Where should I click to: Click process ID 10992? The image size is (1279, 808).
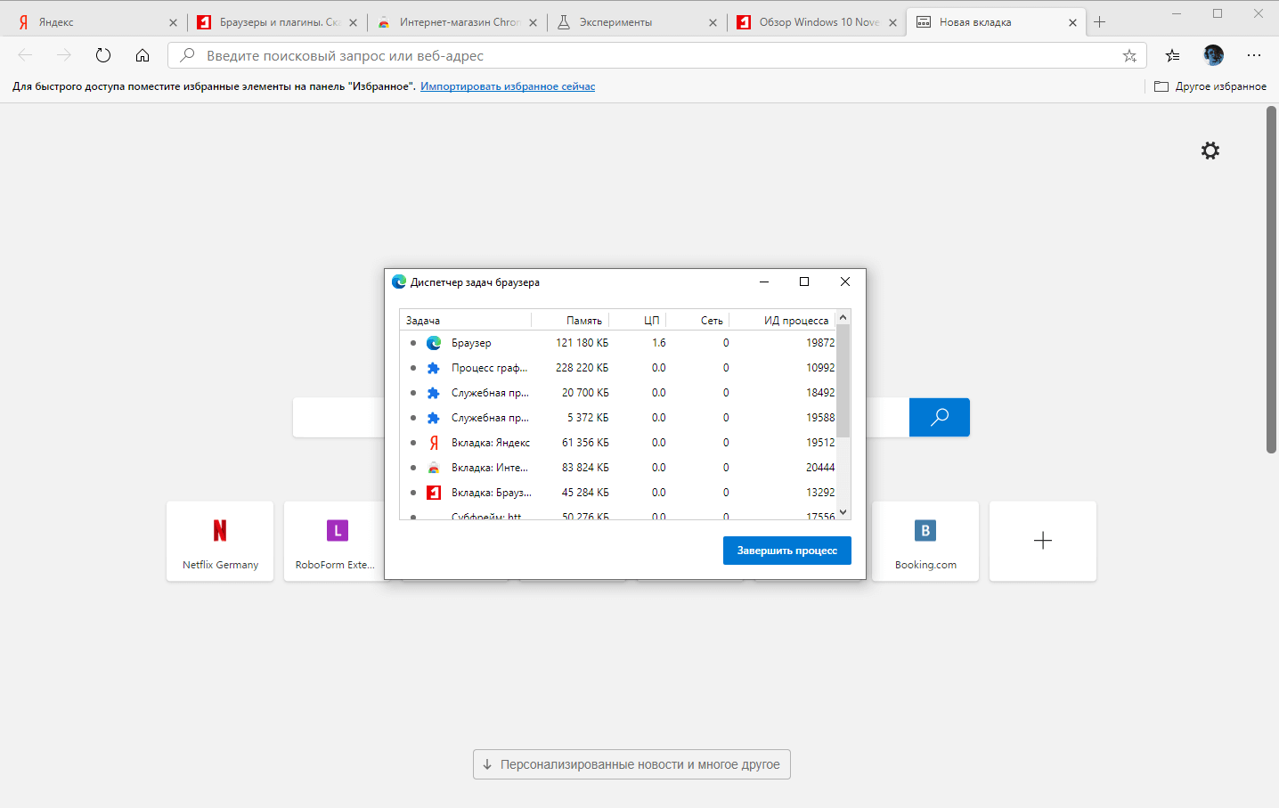click(x=820, y=368)
